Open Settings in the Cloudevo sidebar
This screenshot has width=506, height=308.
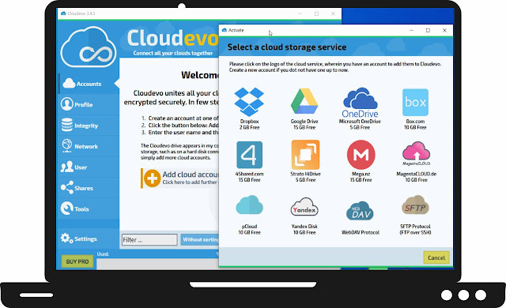[89, 239]
